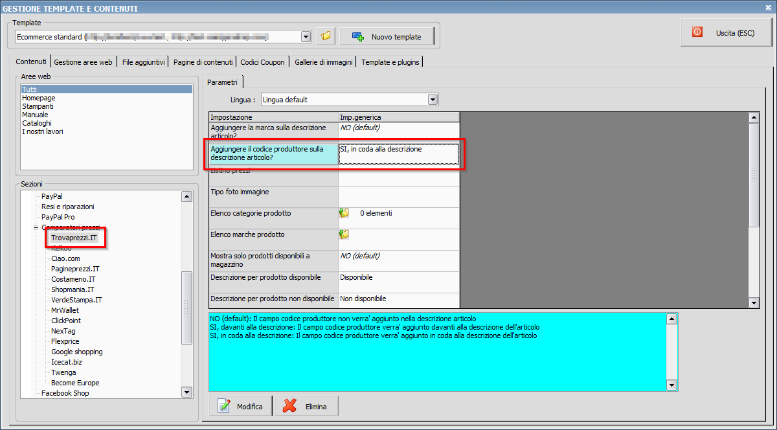Select Shopmania.IT in the tree
Viewport: 777px width, 430px height.
tap(73, 289)
